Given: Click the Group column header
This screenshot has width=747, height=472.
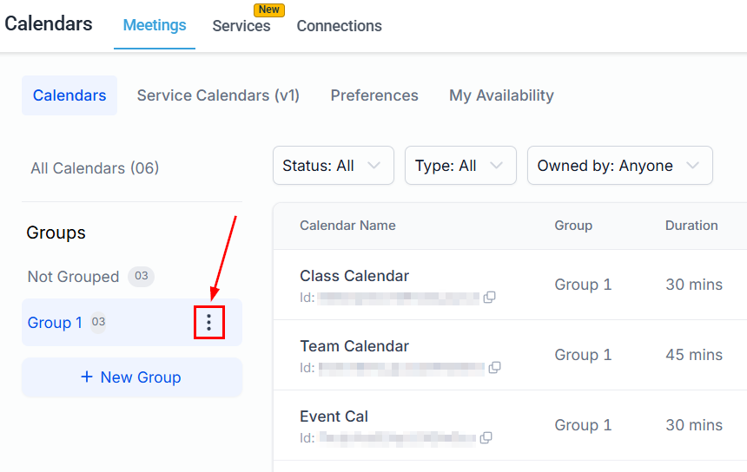Looking at the screenshot, I should pos(573,226).
